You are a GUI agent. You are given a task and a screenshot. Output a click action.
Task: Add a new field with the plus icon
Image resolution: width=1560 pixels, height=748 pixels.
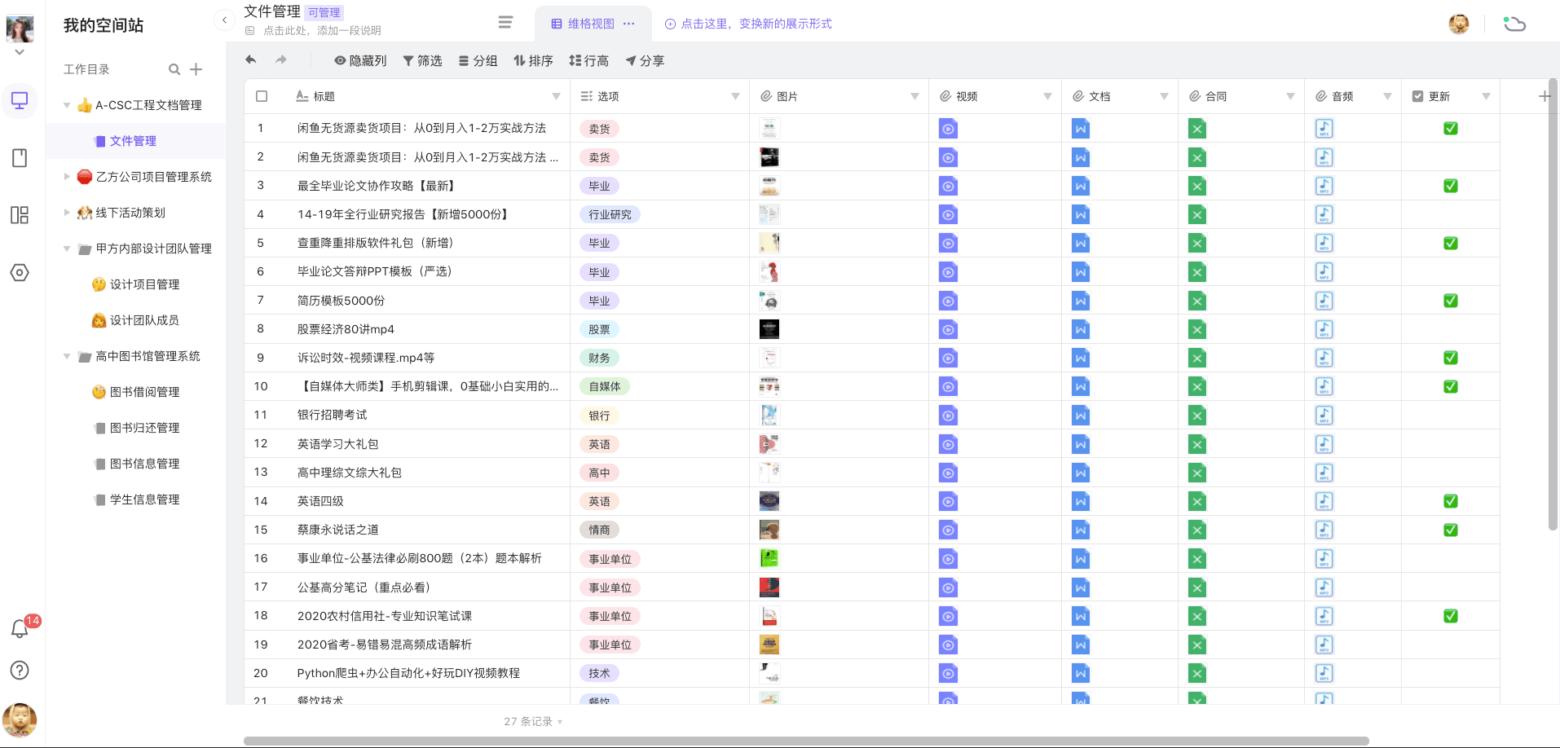tap(1543, 95)
